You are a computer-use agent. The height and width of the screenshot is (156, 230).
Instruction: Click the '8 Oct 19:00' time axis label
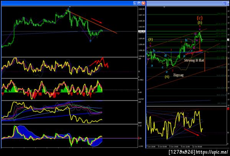pyautogui.click(x=173, y=146)
